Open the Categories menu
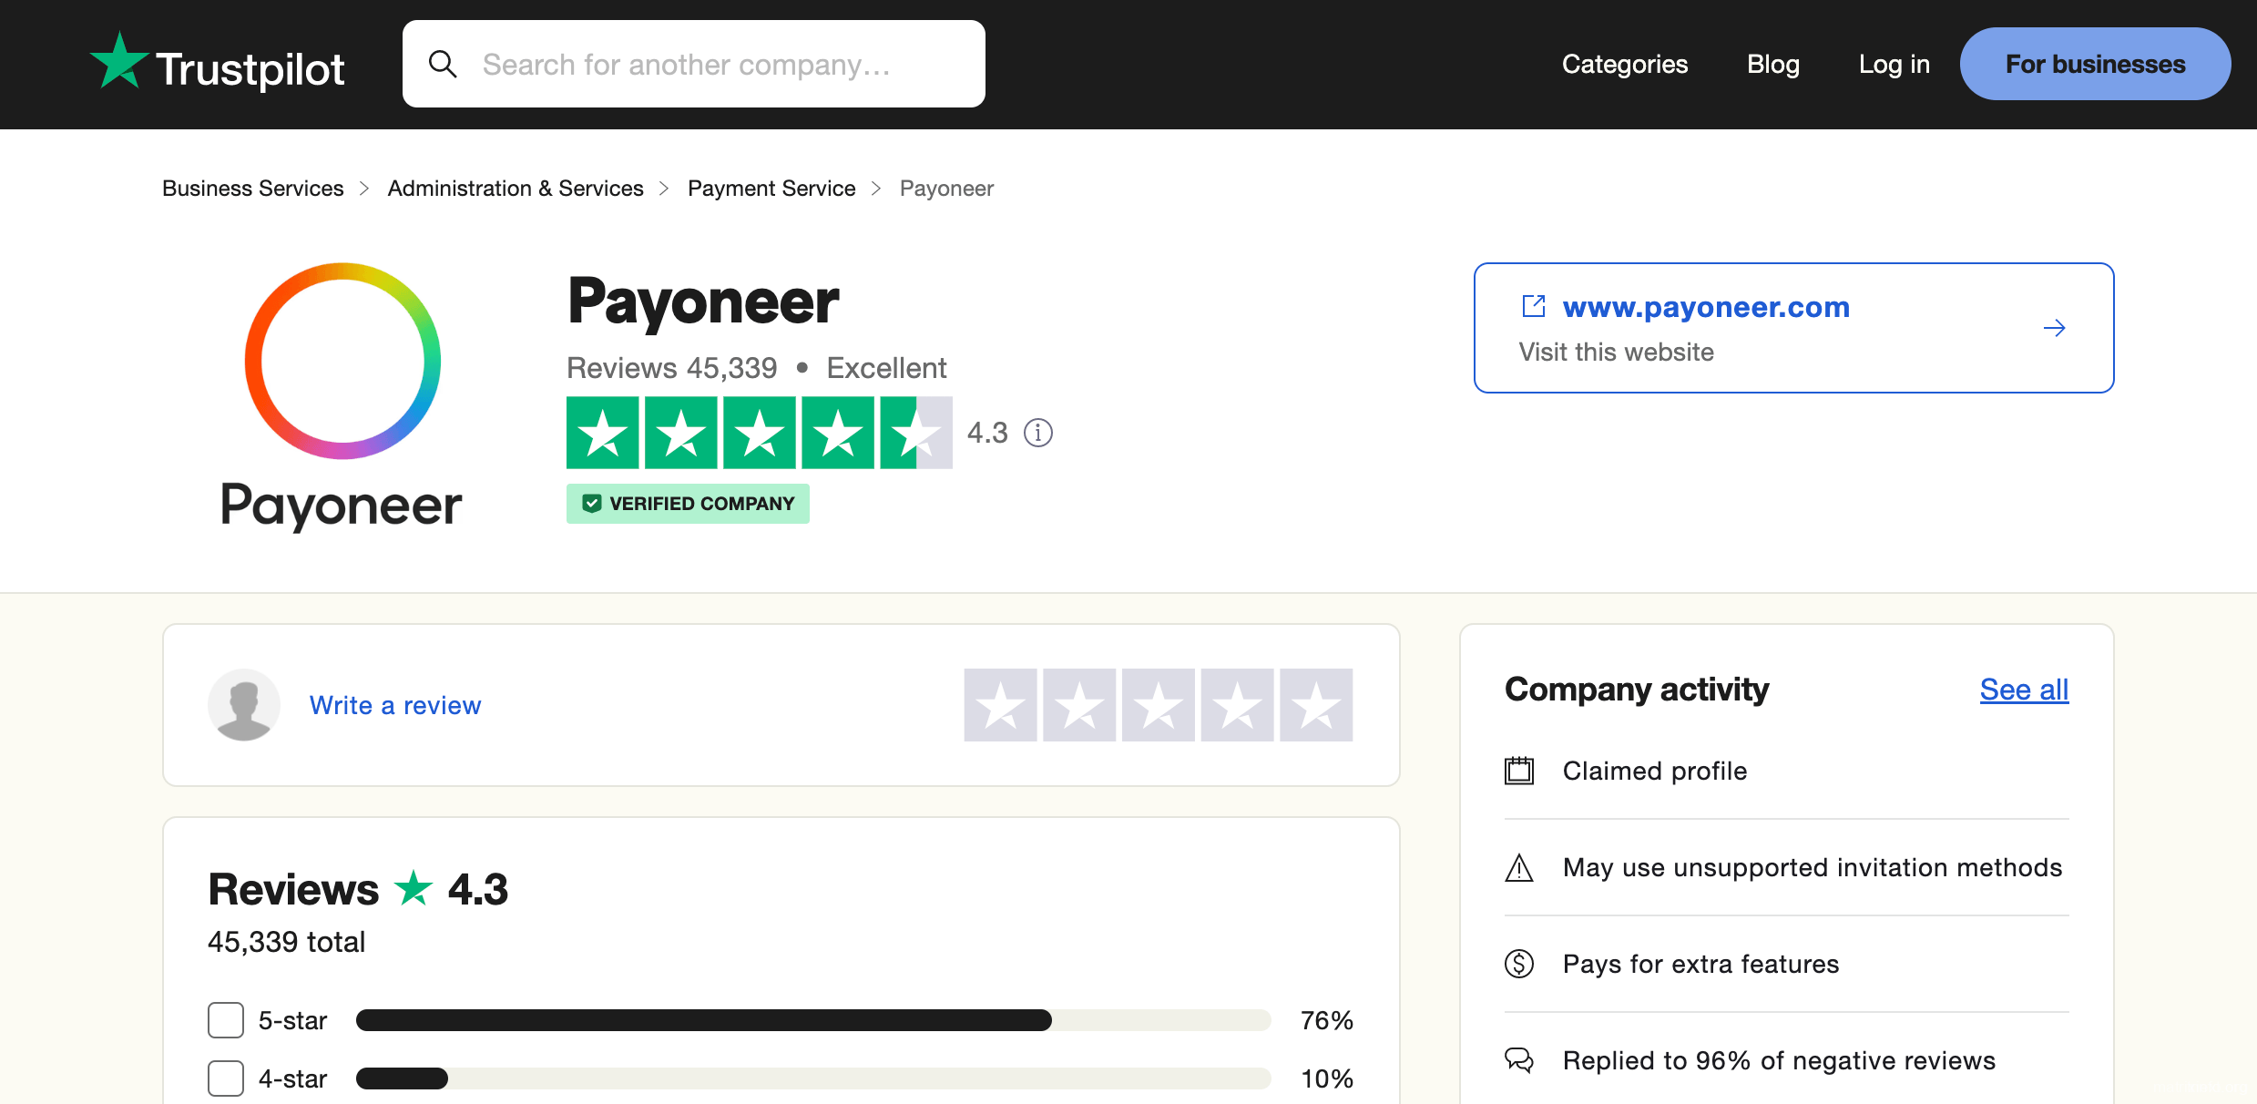 point(1625,64)
